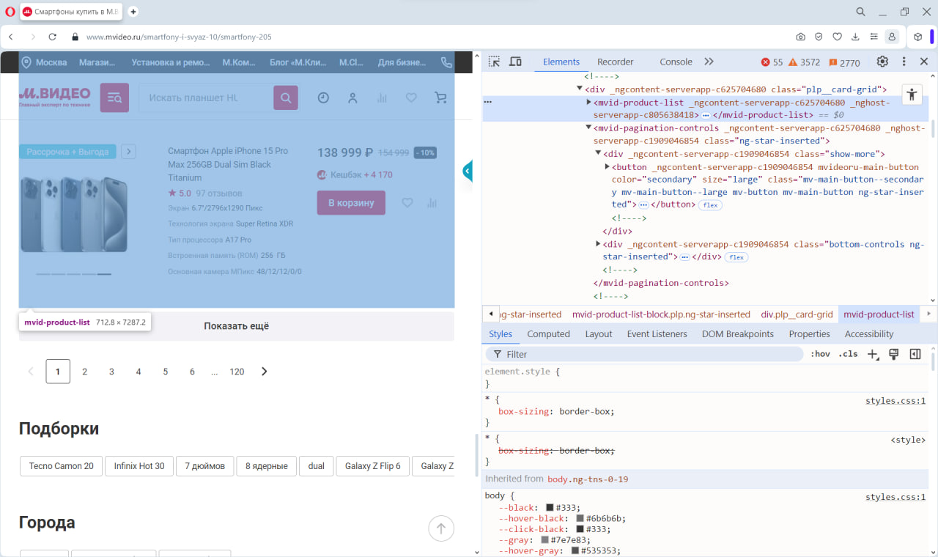Click the flex badge beside bottom-controls div
938x557 pixels.
click(x=736, y=257)
